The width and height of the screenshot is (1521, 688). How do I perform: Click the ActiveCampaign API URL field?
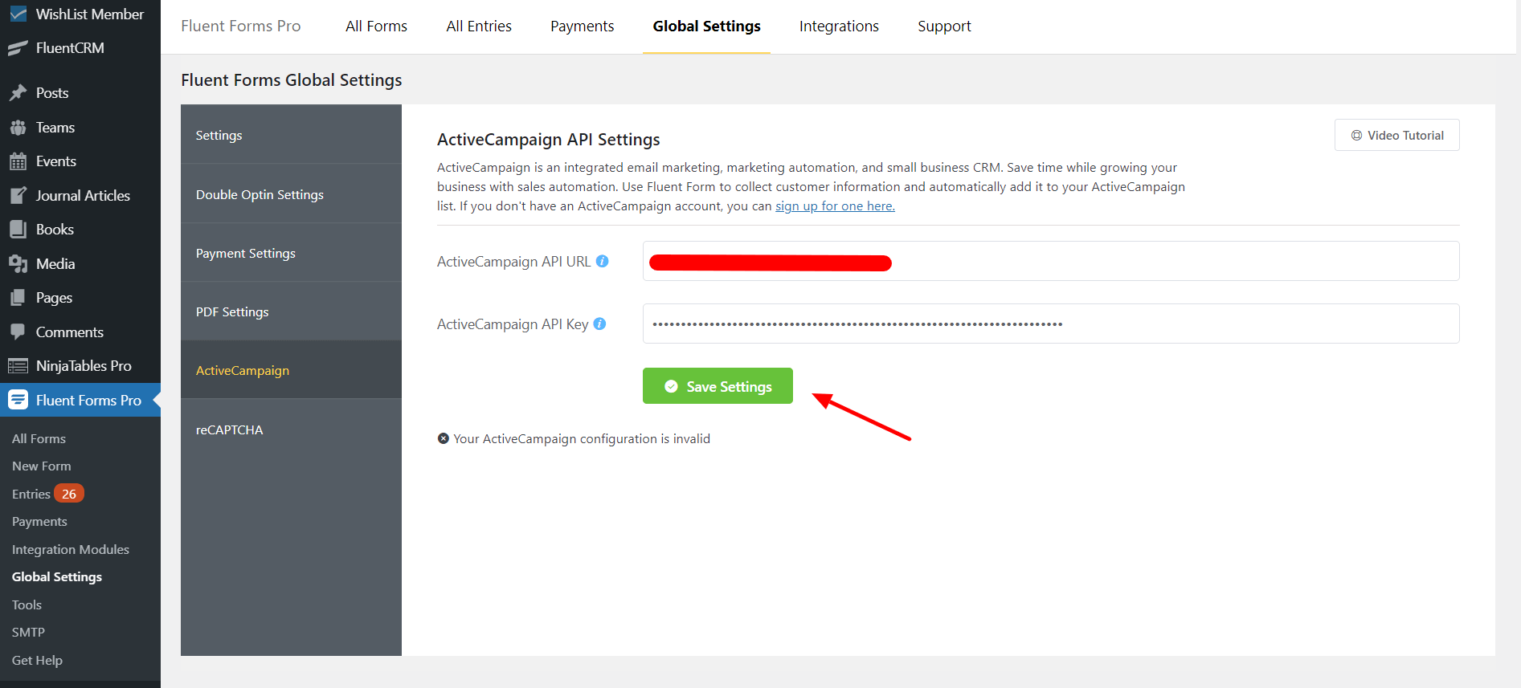click(1051, 261)
